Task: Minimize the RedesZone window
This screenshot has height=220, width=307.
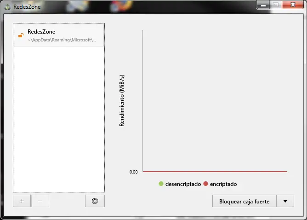Action: [x=263, y=5]
